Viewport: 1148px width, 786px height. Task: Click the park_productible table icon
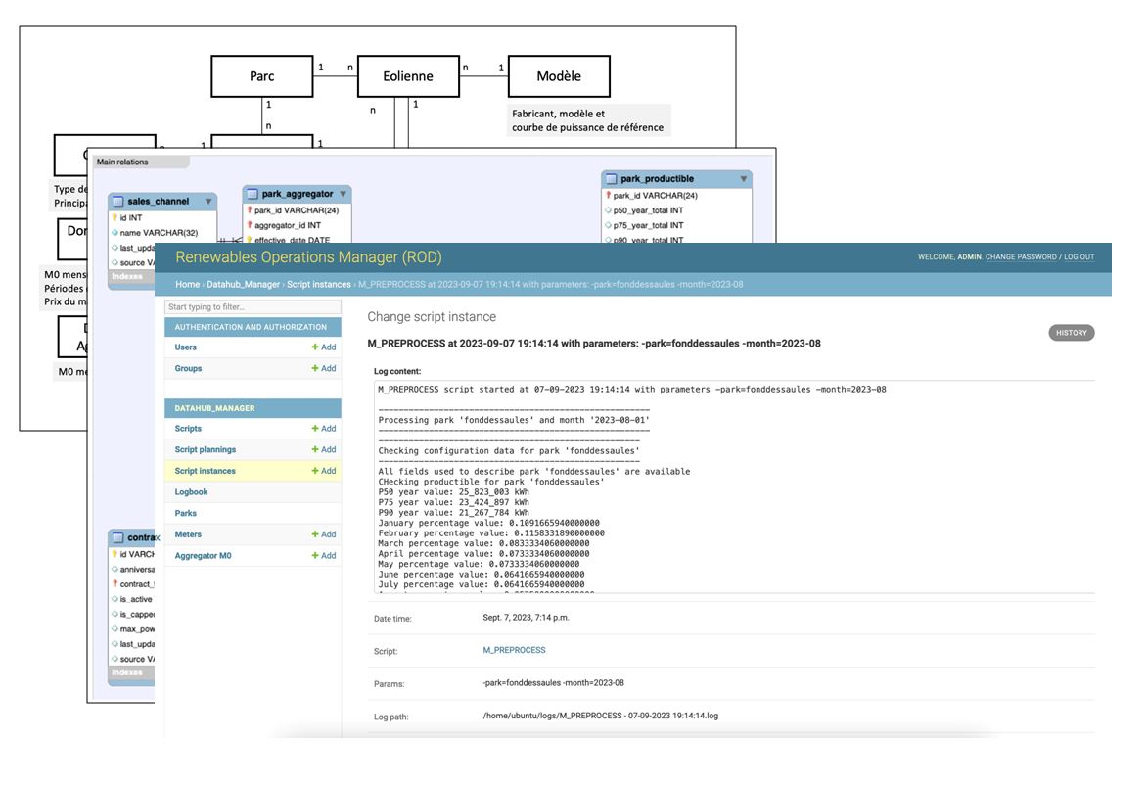611,179
